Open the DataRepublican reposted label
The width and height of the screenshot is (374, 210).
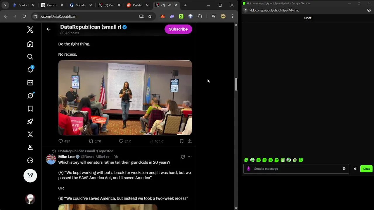coord(86,151)
